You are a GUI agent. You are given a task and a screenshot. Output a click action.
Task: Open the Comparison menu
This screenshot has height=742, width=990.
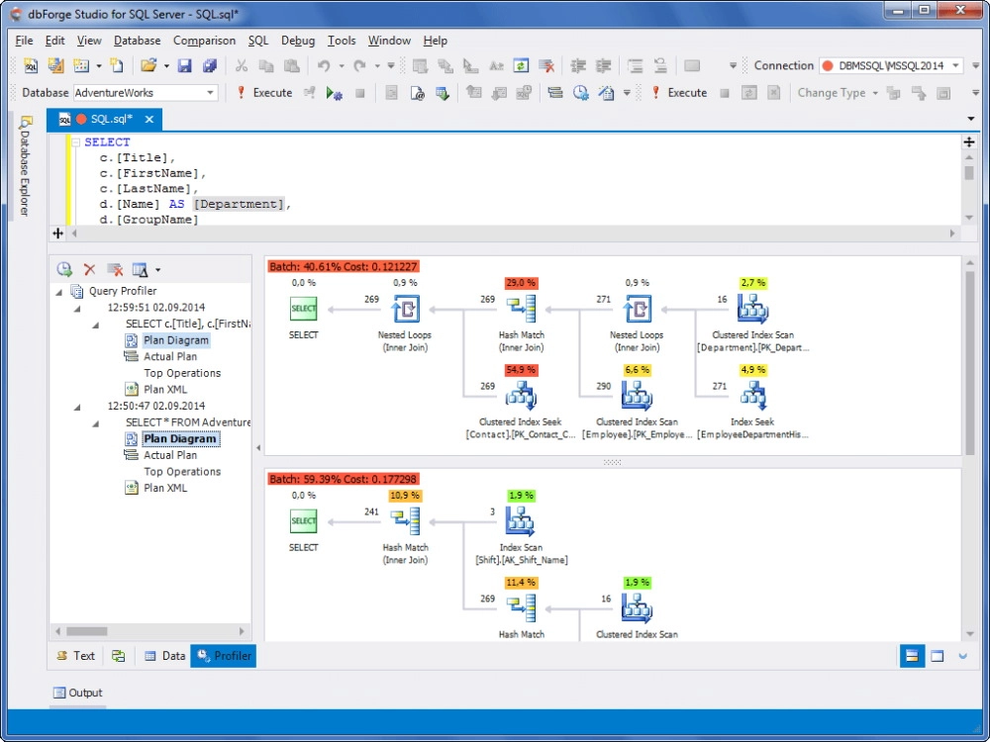pos(204,41)
